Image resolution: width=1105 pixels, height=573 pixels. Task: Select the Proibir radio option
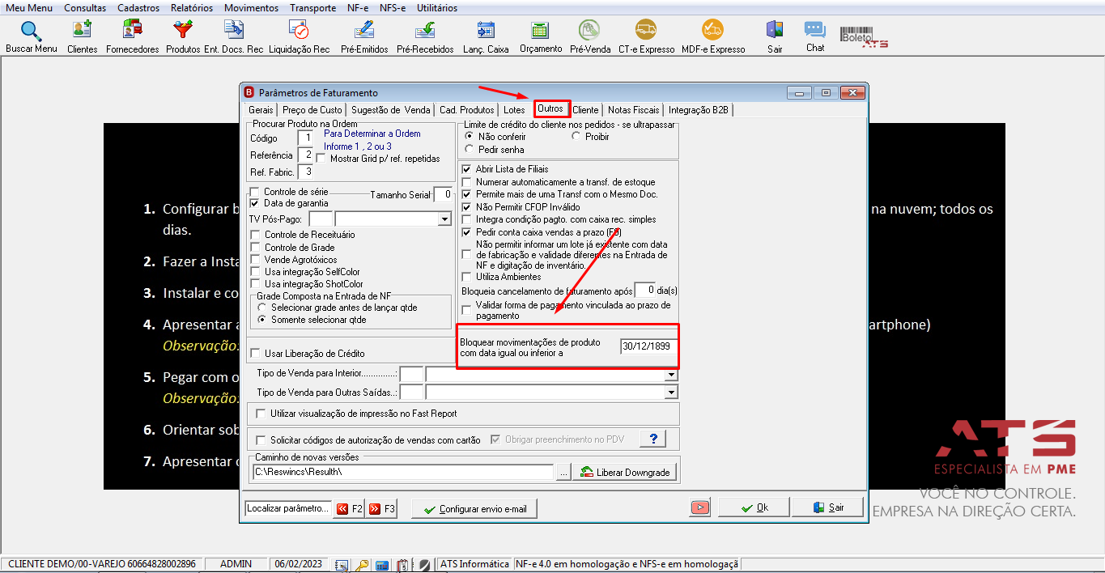click(576, 136)
